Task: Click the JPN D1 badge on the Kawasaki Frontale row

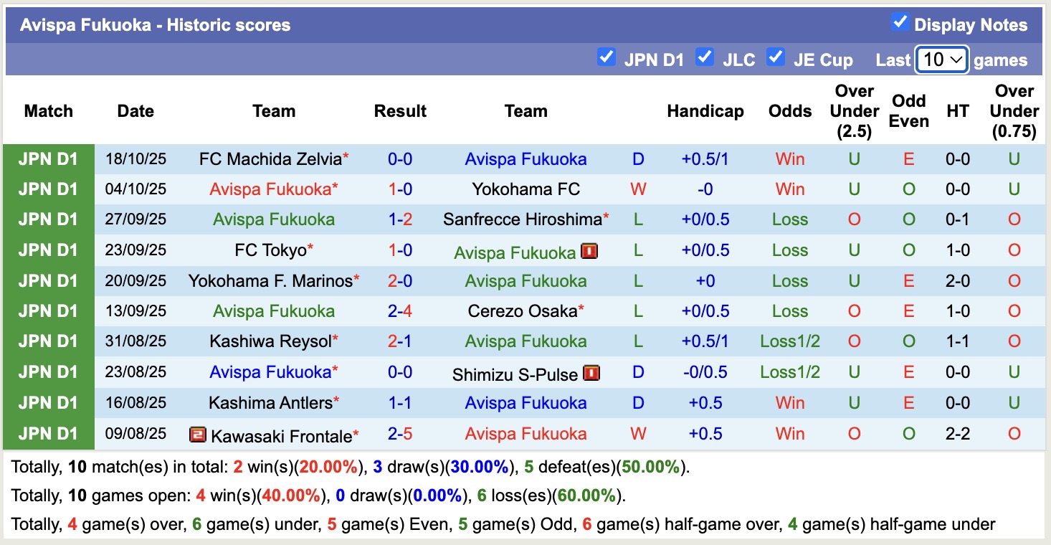Action: coord(47,434)
